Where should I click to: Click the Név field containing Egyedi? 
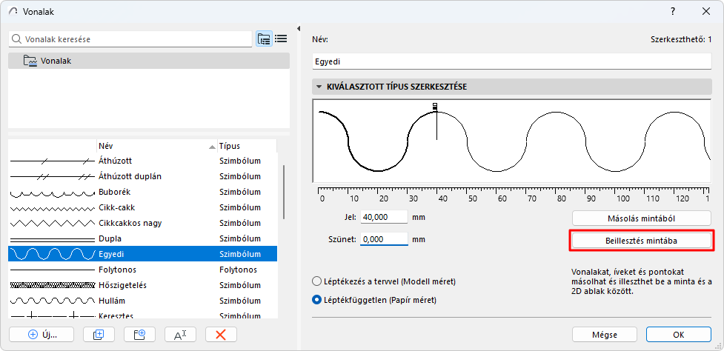point(512,61)
